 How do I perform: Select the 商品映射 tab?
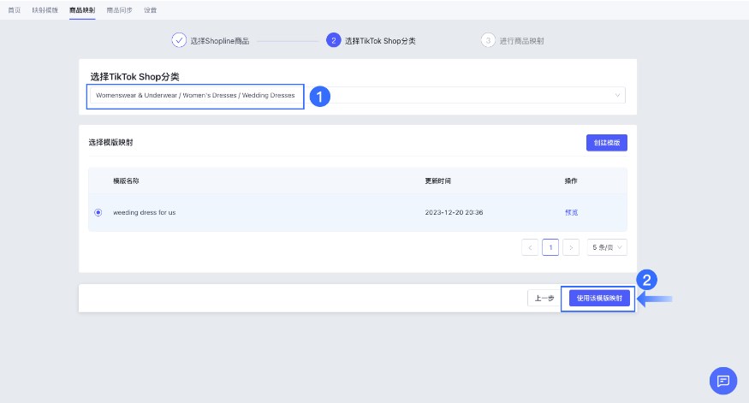pyautogui.click(x=82, y=9)
